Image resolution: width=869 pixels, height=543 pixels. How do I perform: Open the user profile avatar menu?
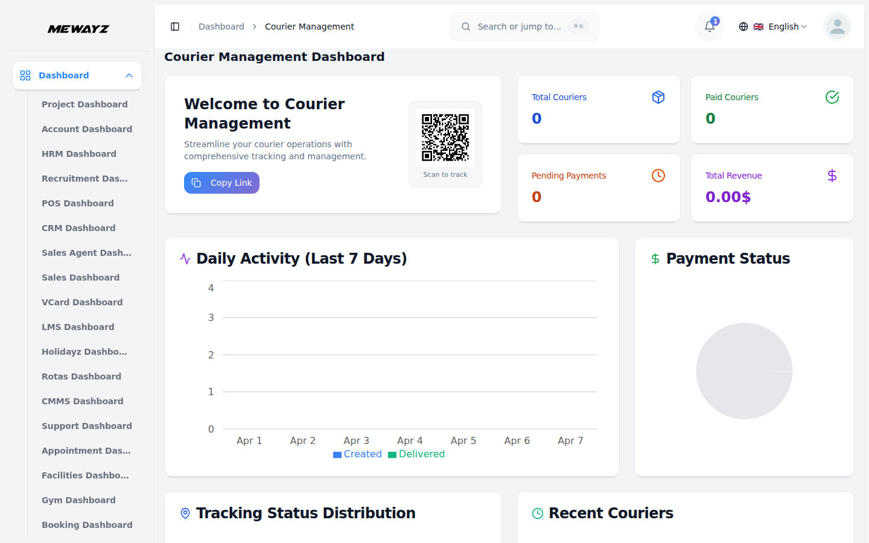(x=837, y=27)
